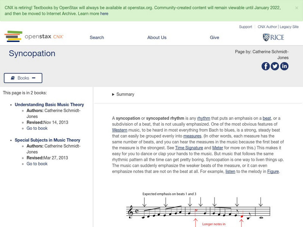303x227 pixels.
Task: Click the Facebook share icon
Action: point(266,66)
